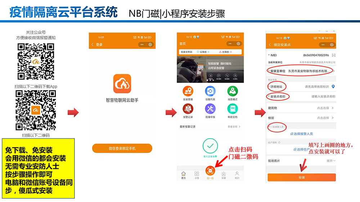Screen dimensions: 360x202
Task: Click the orange 安装 install button
Action: [x=301, y=178]
